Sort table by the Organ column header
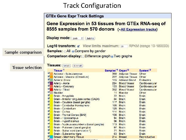The image size is (186, 140). [x=123, y=71]
